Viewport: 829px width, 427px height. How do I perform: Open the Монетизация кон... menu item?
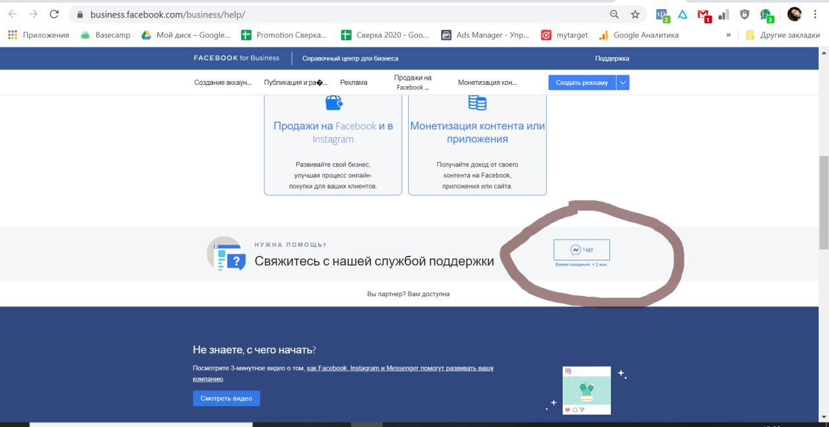click(487, 82)
